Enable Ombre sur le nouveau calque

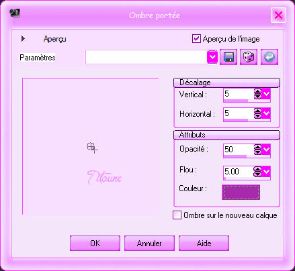coord(177,215)
